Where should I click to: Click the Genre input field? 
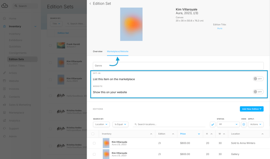(178, 66)
